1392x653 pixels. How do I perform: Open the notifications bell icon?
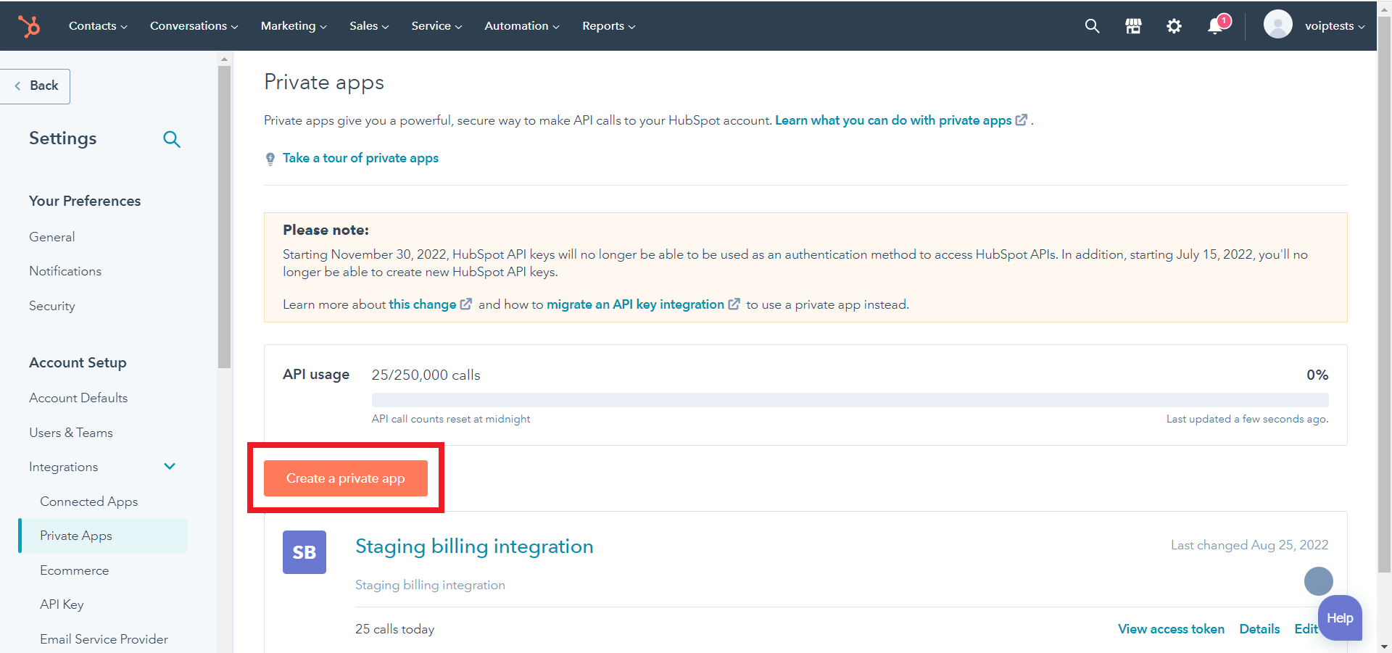point(1216,26)
